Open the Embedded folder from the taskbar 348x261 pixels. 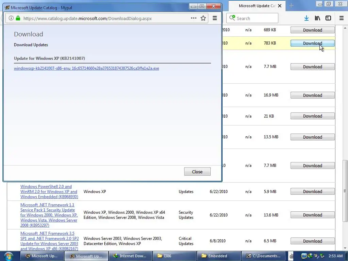click(219, 256)
